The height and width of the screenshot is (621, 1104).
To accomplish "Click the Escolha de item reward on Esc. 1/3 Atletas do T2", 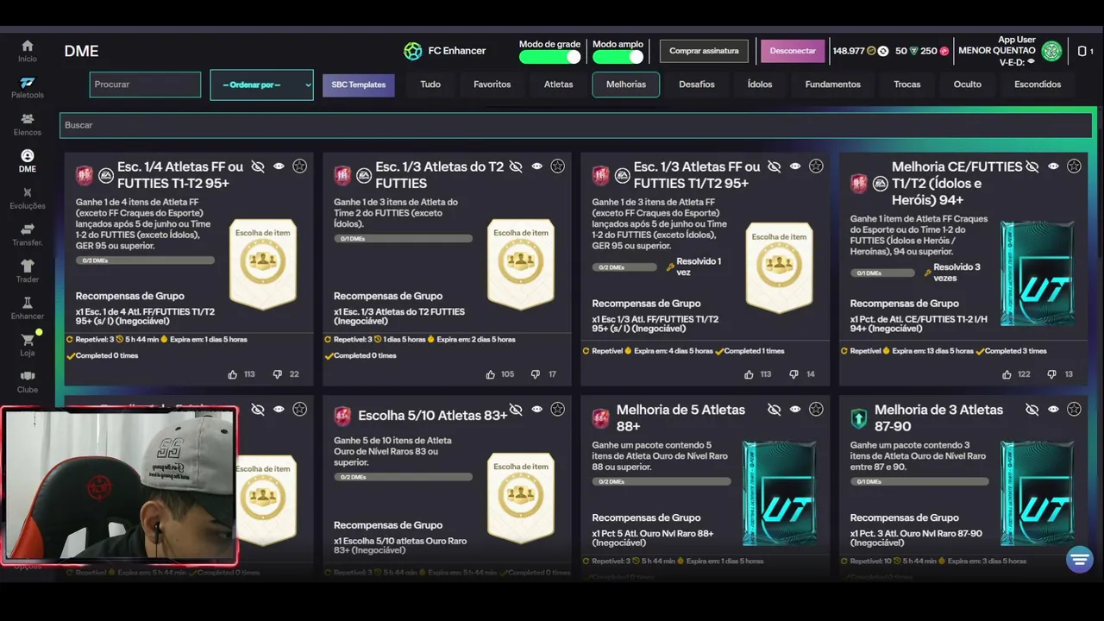I will pos(521,264).
